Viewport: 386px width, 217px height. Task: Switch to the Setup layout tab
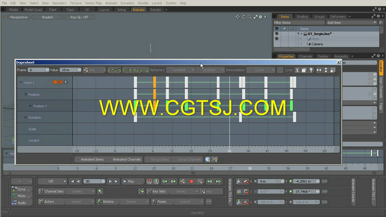(x=122, y=10)
